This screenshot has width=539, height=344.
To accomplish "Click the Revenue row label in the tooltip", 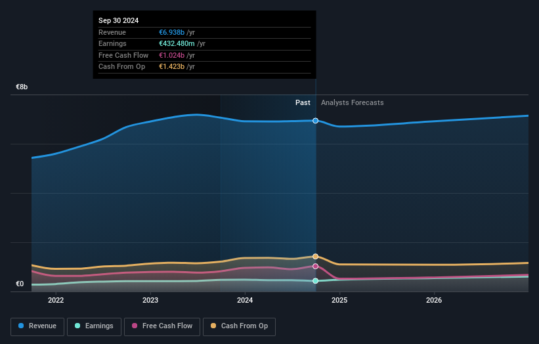I will point(112,32).
